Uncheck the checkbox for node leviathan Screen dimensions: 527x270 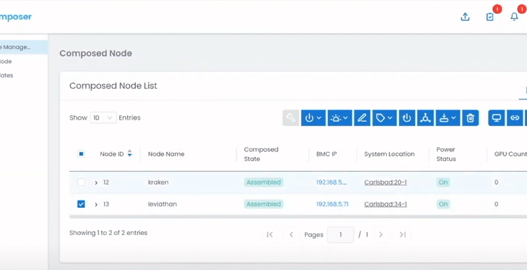[81, 204]
